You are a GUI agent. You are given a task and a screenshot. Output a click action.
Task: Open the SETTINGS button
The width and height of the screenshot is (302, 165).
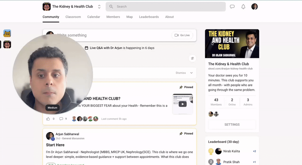(232, 124)
